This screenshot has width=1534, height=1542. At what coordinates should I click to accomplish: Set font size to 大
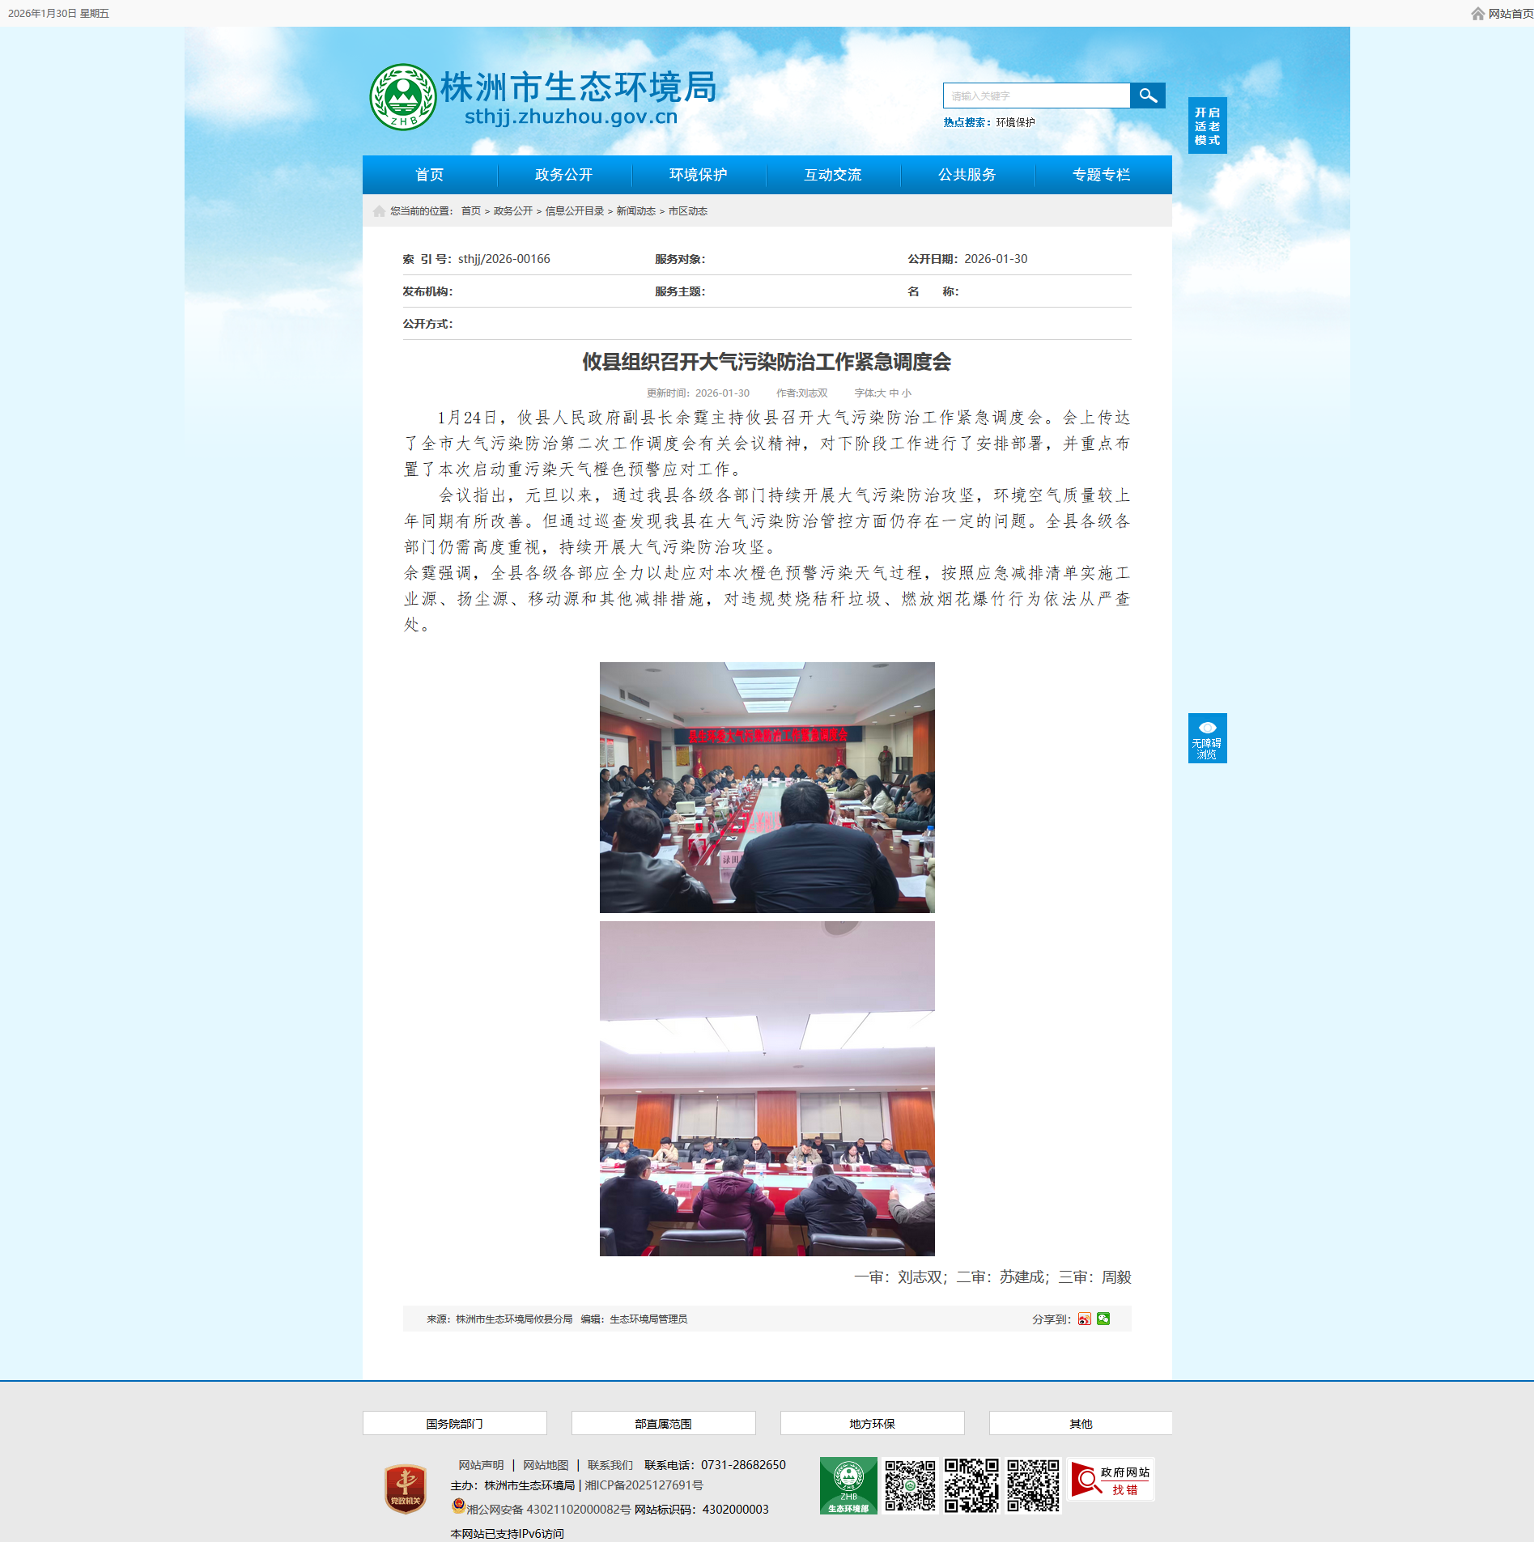click(x=882, y=393)
